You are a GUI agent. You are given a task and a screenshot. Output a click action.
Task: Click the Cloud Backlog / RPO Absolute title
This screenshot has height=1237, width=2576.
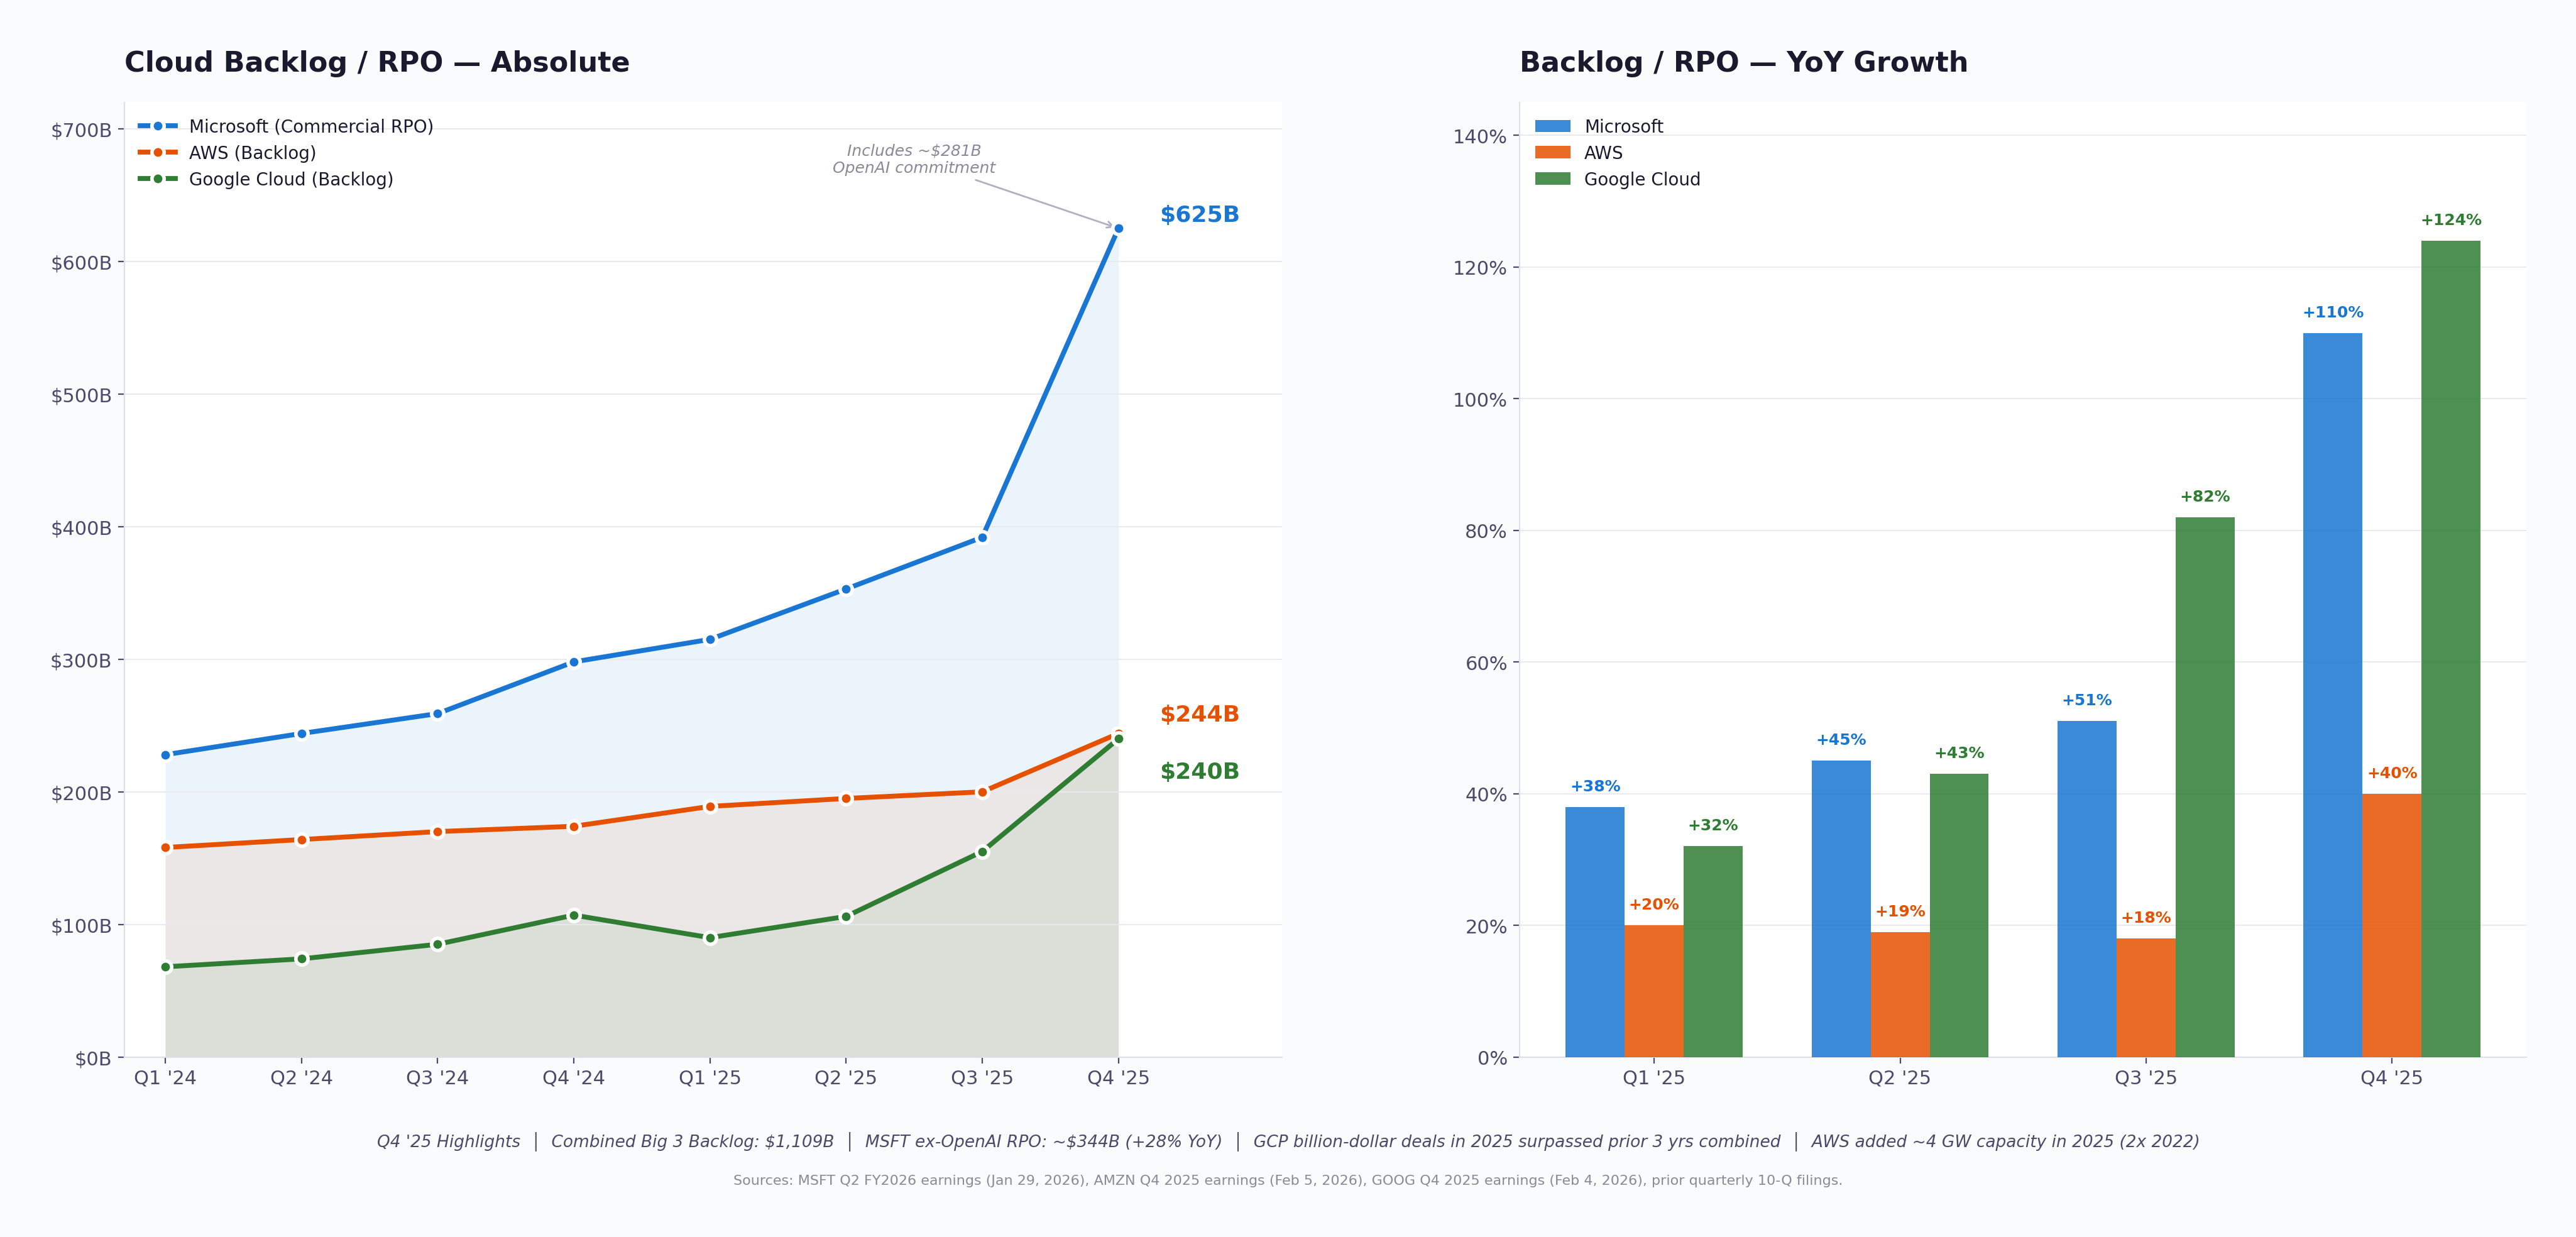pyautogui.click(x=377, y=62)
